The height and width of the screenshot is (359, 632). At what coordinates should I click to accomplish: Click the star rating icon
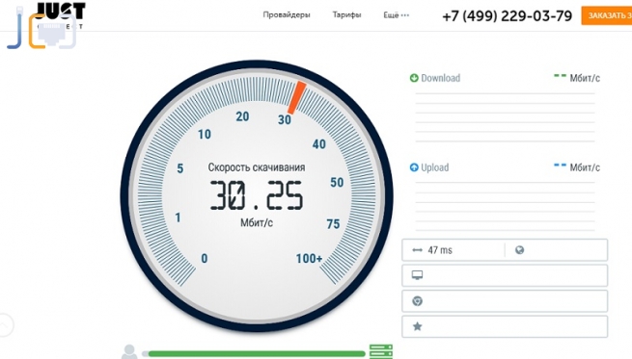417,326
